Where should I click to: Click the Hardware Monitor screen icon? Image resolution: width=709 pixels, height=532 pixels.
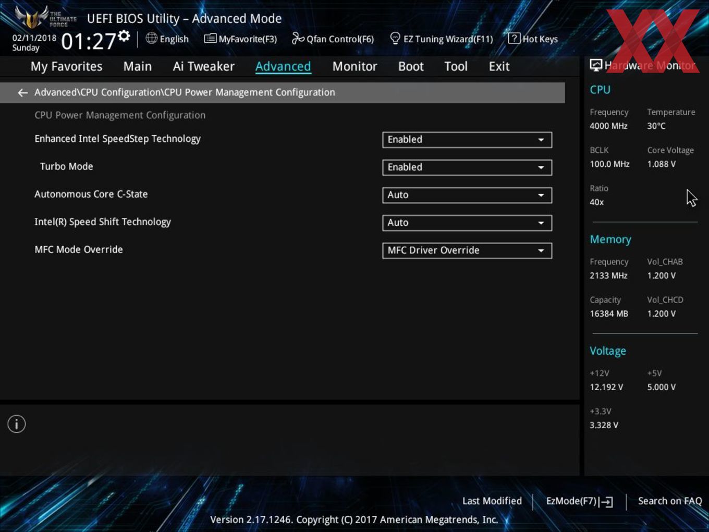click(596, 65)
